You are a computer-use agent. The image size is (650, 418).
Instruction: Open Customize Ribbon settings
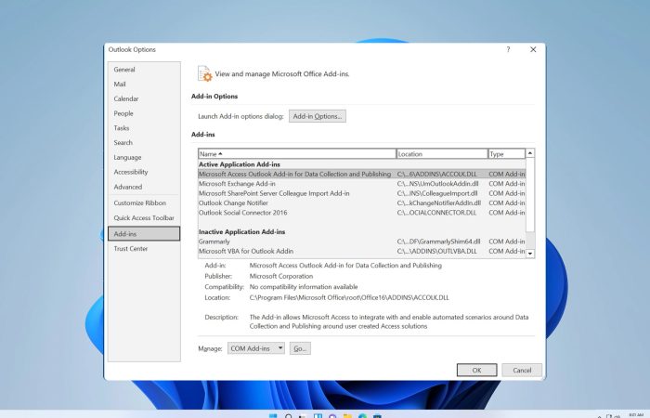pos(144,202)
